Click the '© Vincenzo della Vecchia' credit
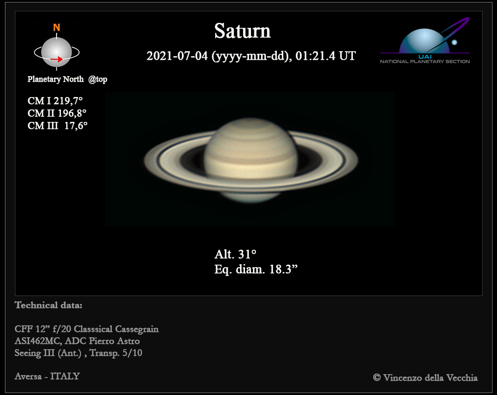The image size is (497, 395). 425,378
